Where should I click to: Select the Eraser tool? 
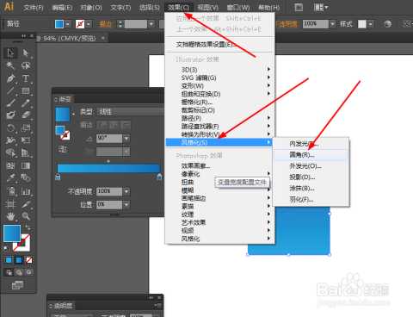tap(26, 115)
